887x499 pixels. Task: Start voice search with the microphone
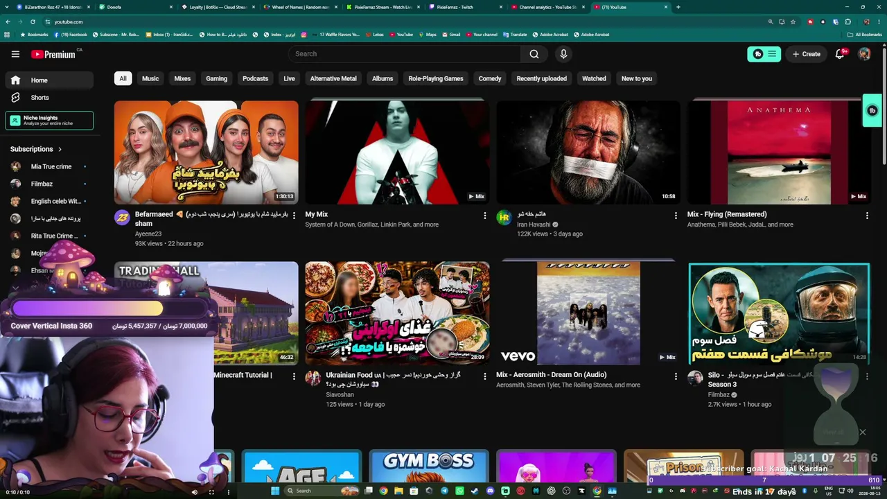click(x=563, y=54)
